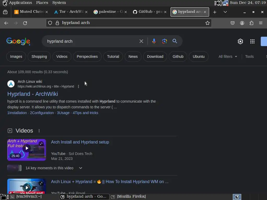Image resolution: width=267 pixels, height=200 pixels.
Task: Show site security lock info
Action: click(57, 23)
